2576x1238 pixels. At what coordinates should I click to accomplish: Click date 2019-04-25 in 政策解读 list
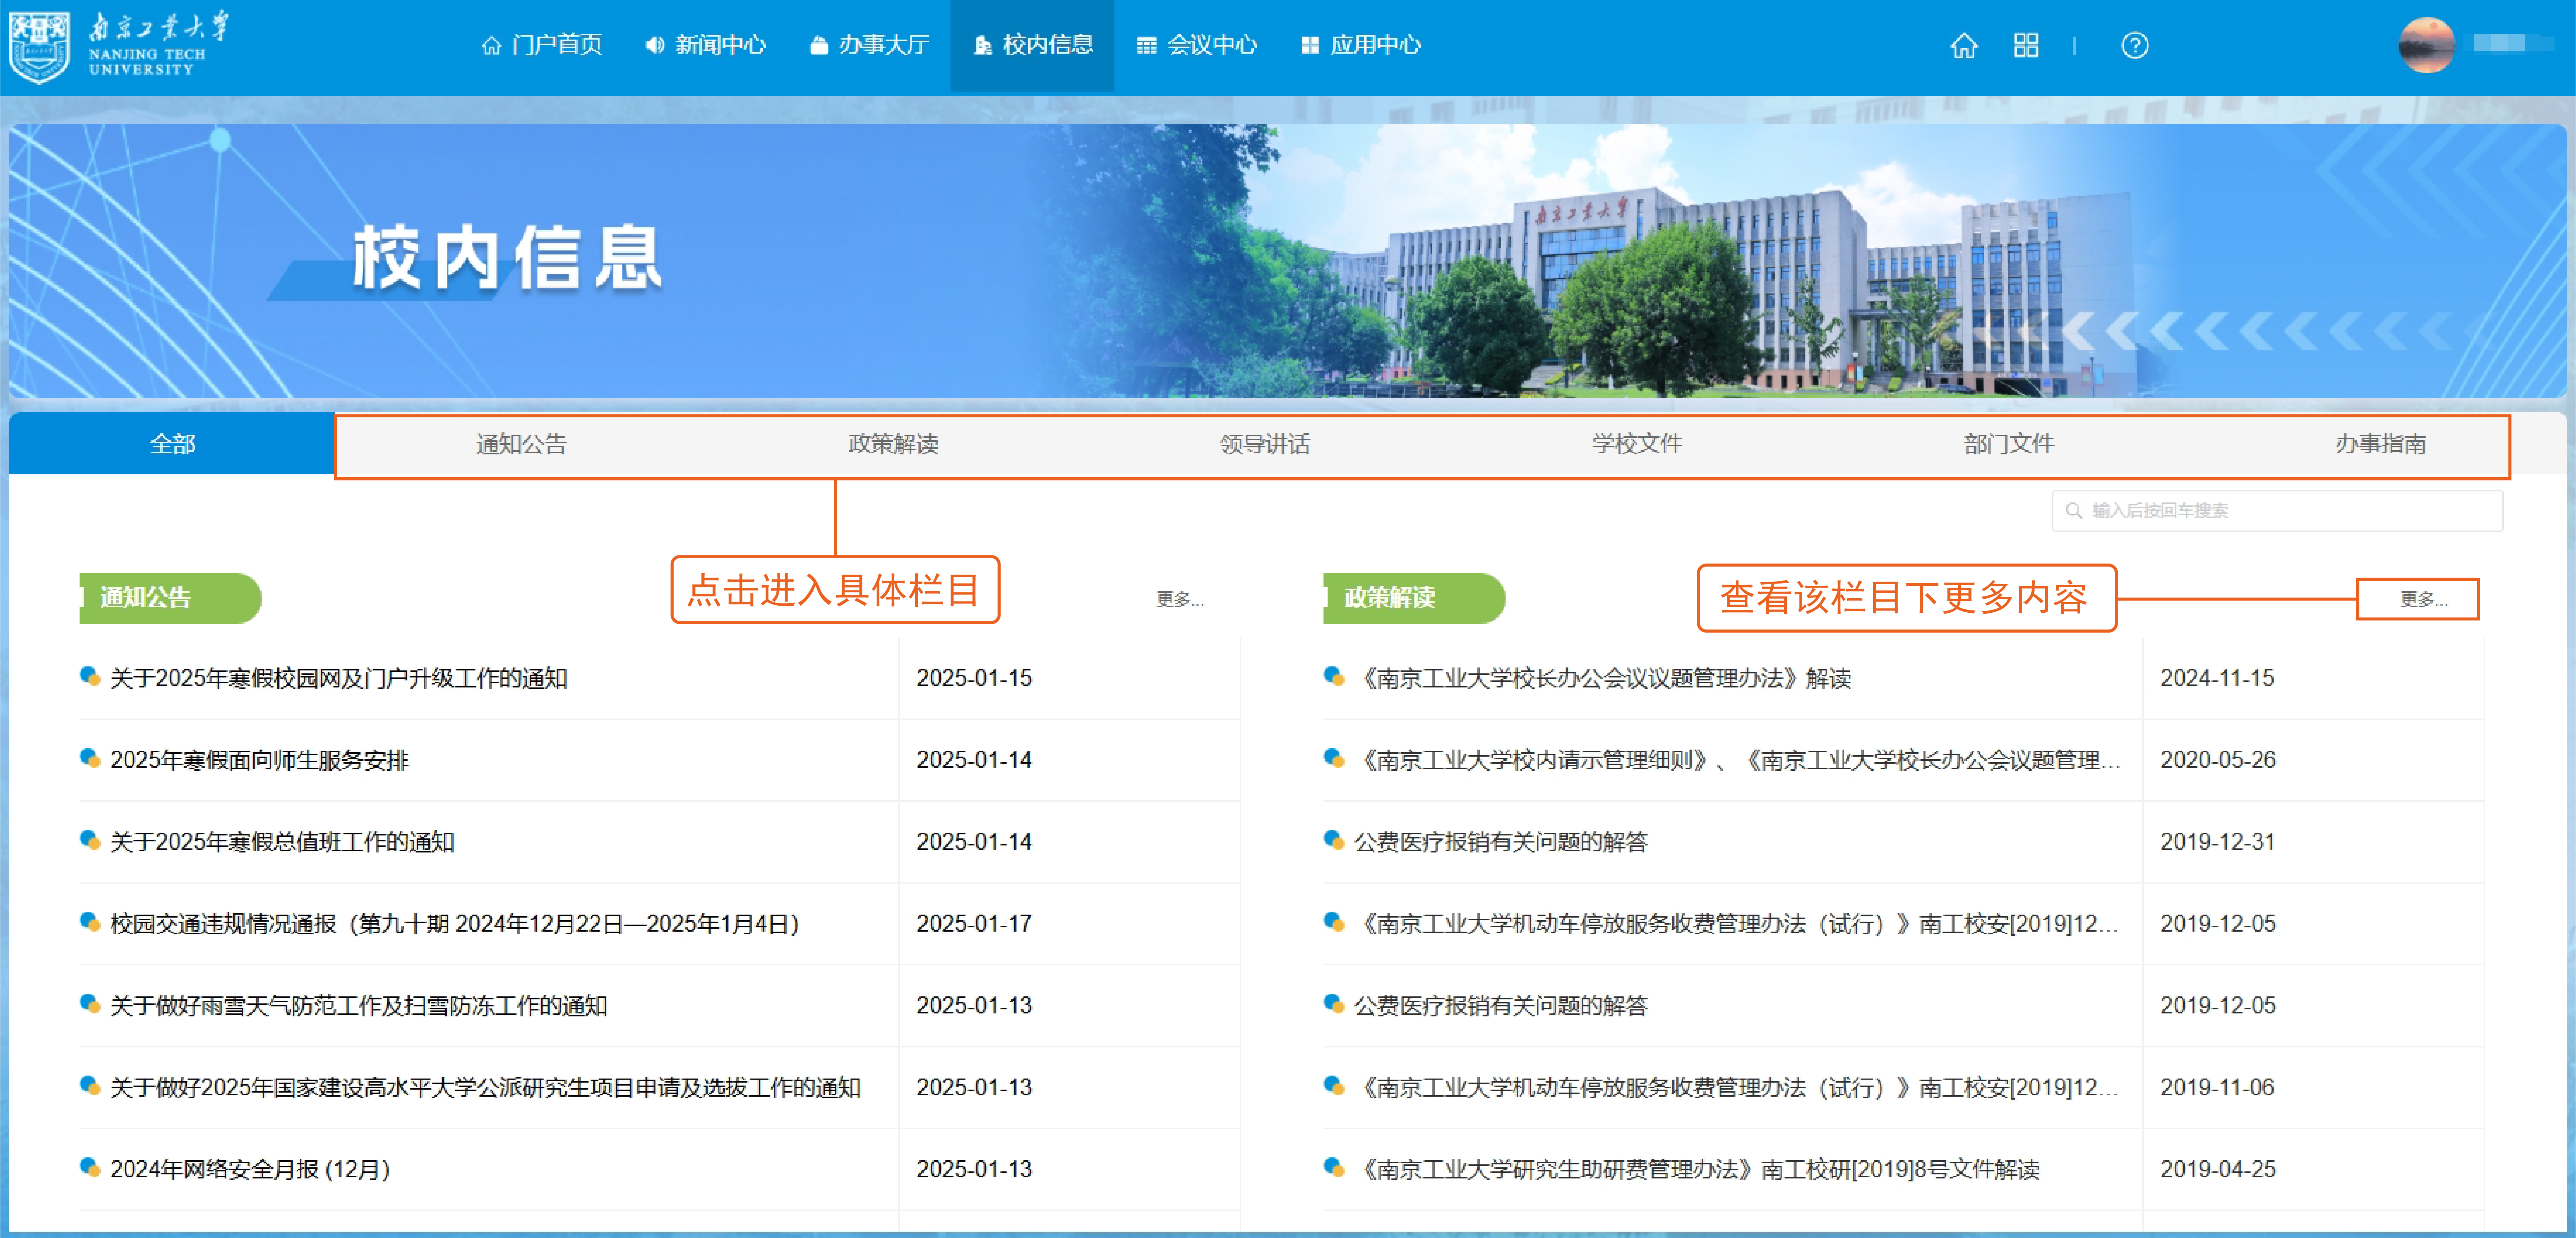2218,1170
